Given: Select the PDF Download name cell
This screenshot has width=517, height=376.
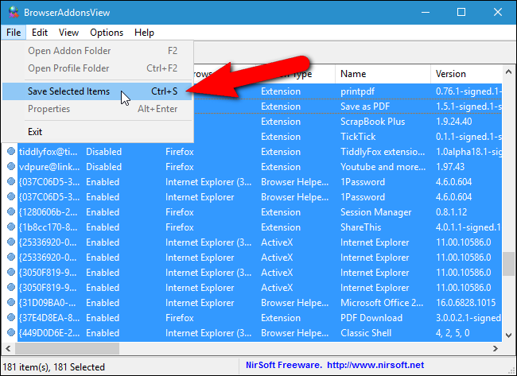Looking at the screenshot, I should coord(371,318).
